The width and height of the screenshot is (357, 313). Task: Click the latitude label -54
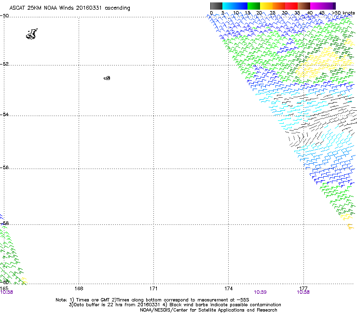click(x=4, y=114)
